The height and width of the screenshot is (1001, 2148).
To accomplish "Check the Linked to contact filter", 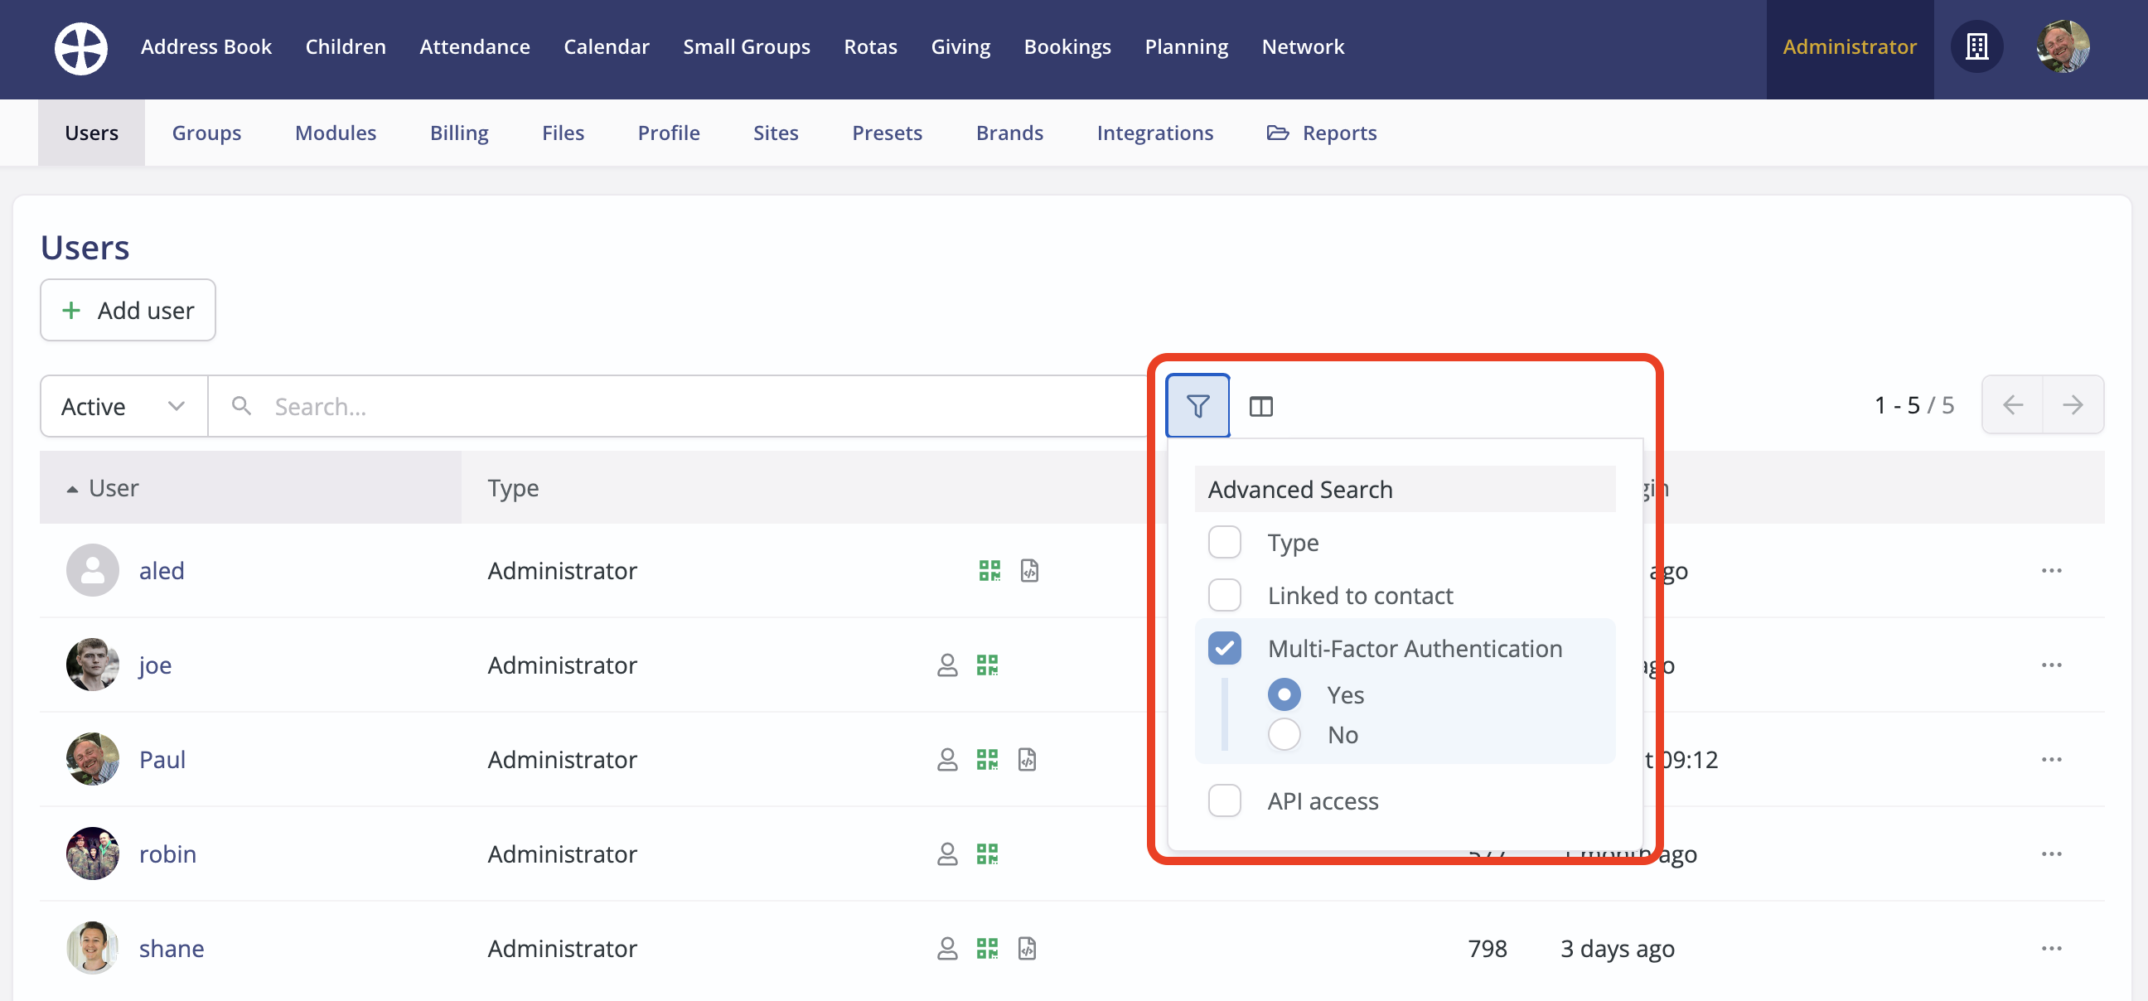I will 1224,594.
